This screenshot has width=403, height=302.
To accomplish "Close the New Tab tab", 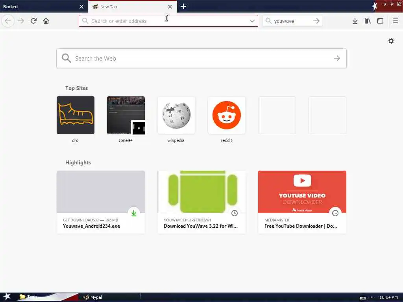I will pos(170,7).
